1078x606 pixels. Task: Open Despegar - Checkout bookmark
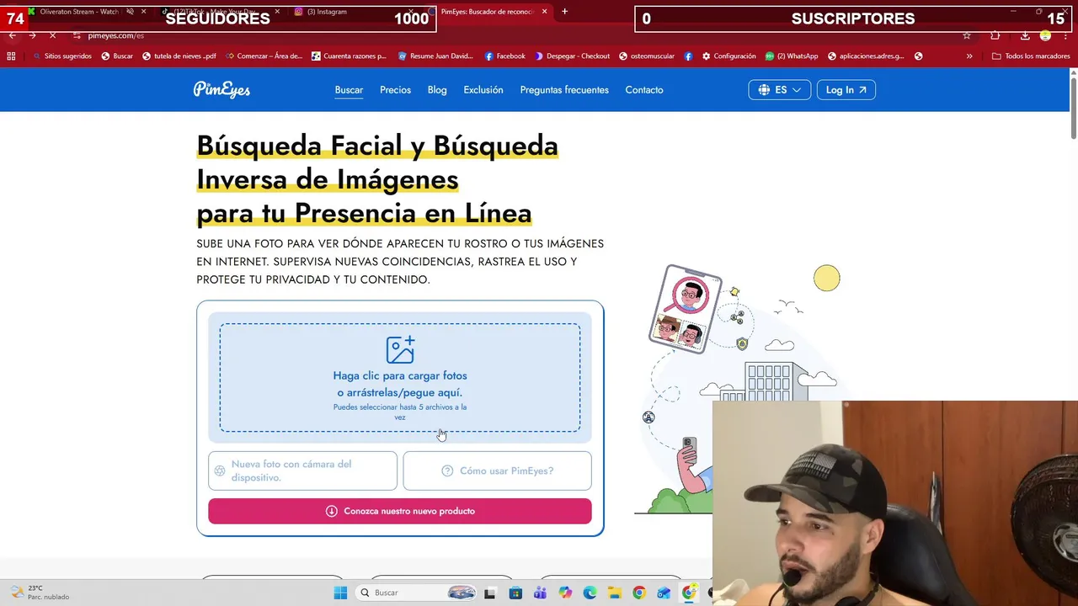572,56
